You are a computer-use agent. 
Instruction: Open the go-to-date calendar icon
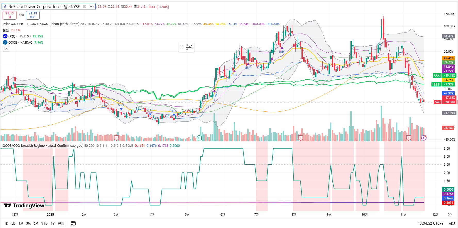(x=73, y=223)
